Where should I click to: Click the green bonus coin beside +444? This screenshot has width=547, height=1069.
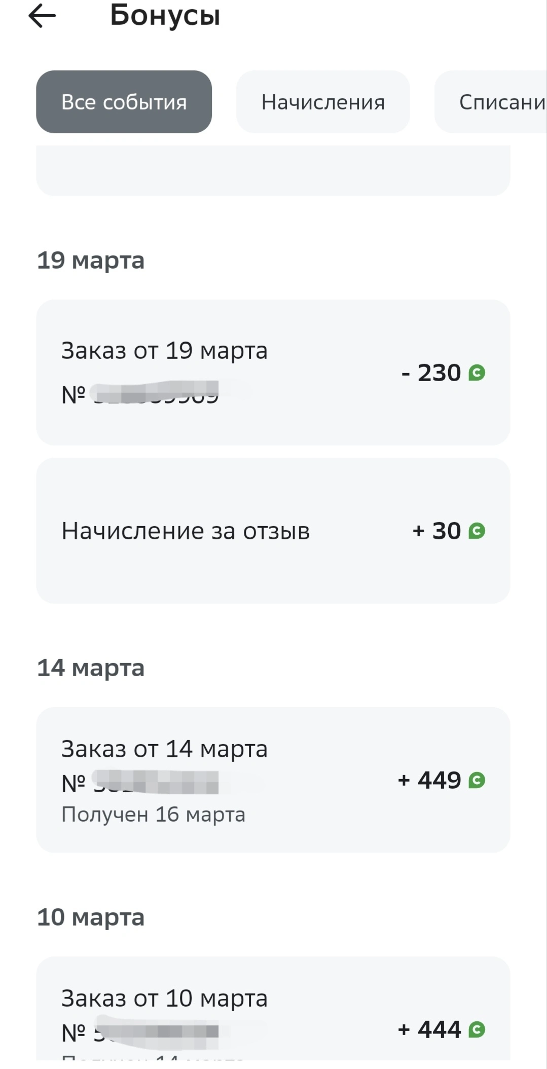477,1029
